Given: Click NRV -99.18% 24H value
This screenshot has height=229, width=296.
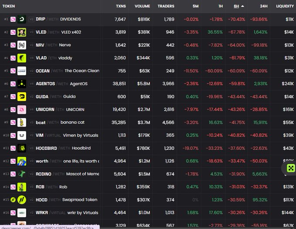Looking at the screenshot, I should (259, 45).
